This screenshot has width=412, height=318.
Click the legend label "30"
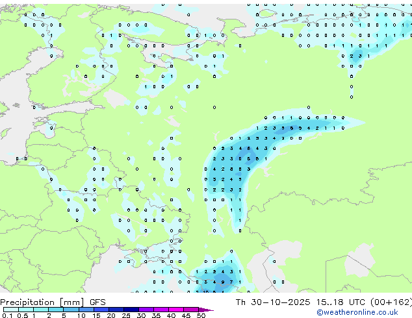(x=141, y=315)
